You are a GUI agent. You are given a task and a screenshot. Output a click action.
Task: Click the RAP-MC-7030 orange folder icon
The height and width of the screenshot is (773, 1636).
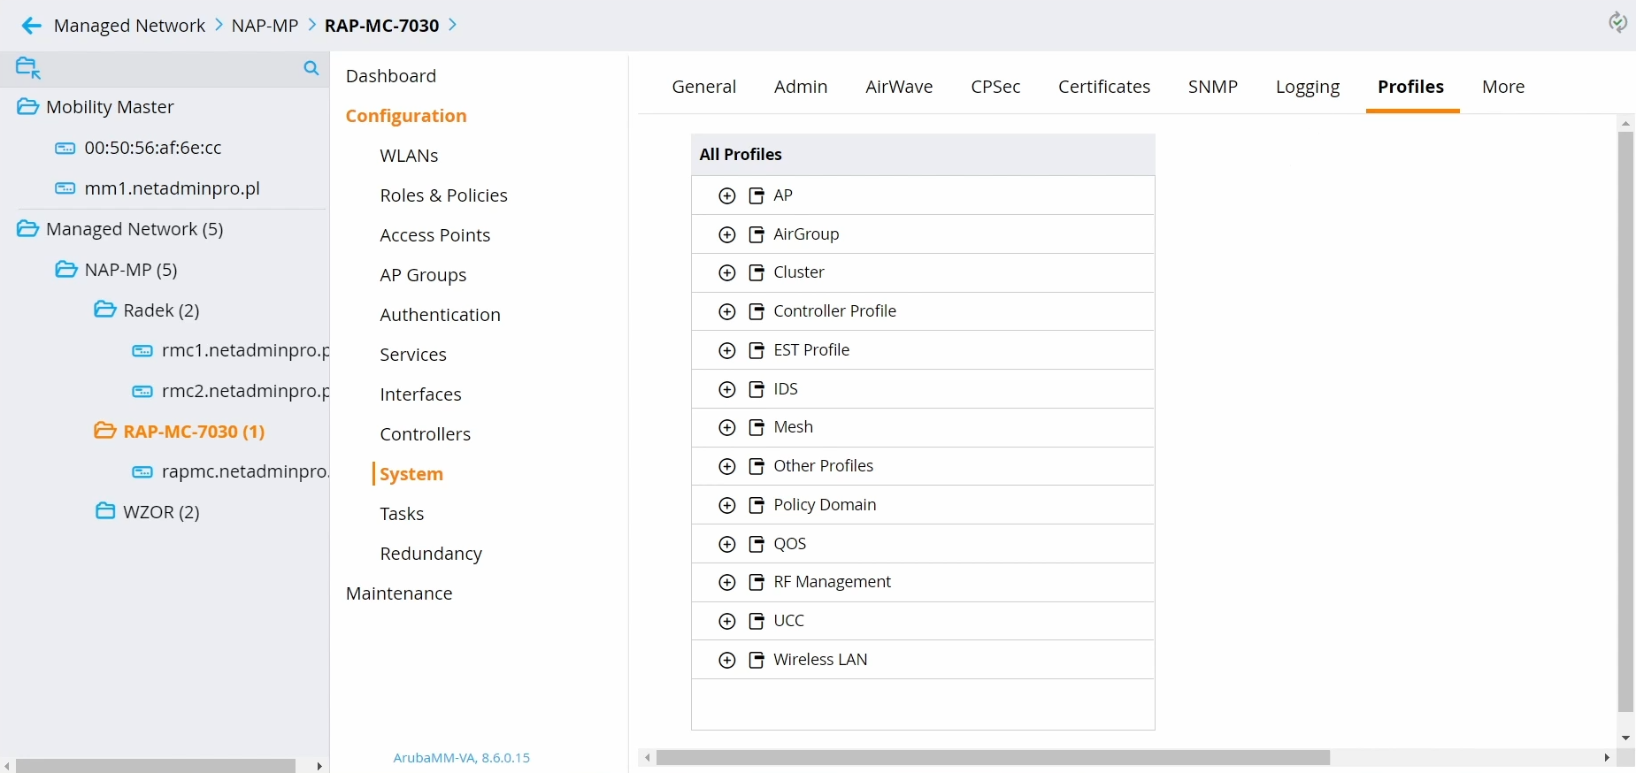[105, 432]
